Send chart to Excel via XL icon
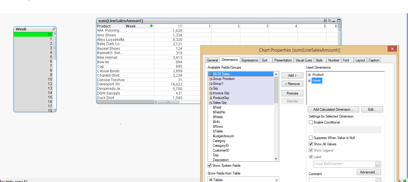408x182 pixels. 330,21
